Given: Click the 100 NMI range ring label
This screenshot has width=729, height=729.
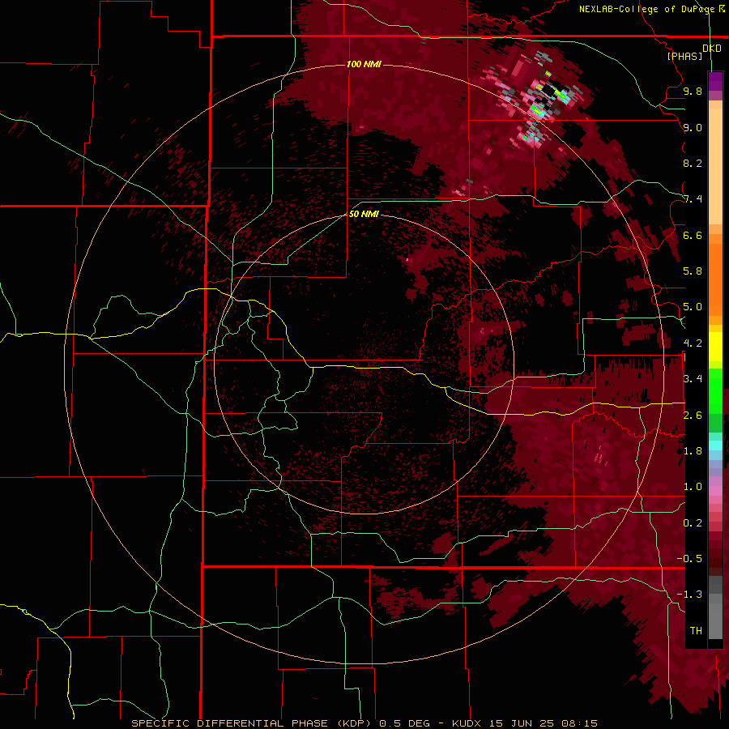Looking at the screenshot, I should pyautogui.click(x=364, y=64).
